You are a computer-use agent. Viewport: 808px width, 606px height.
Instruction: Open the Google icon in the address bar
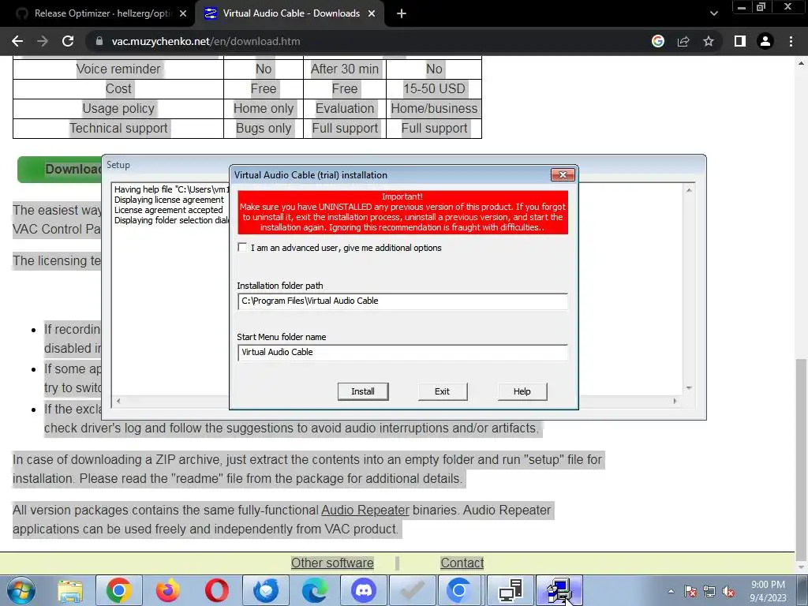[x=658, y=41]
